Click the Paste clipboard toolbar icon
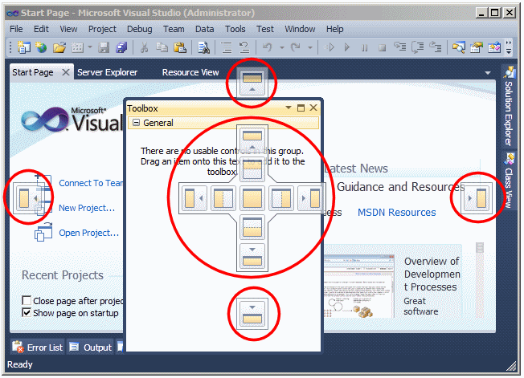 pyautogui.click(x=180, y=47)
